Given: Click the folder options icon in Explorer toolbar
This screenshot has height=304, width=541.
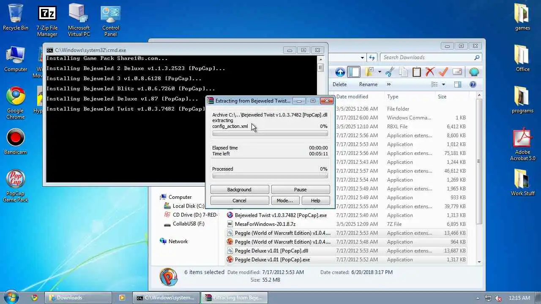Looking at the screenshot, I should (x=370, y=72).
